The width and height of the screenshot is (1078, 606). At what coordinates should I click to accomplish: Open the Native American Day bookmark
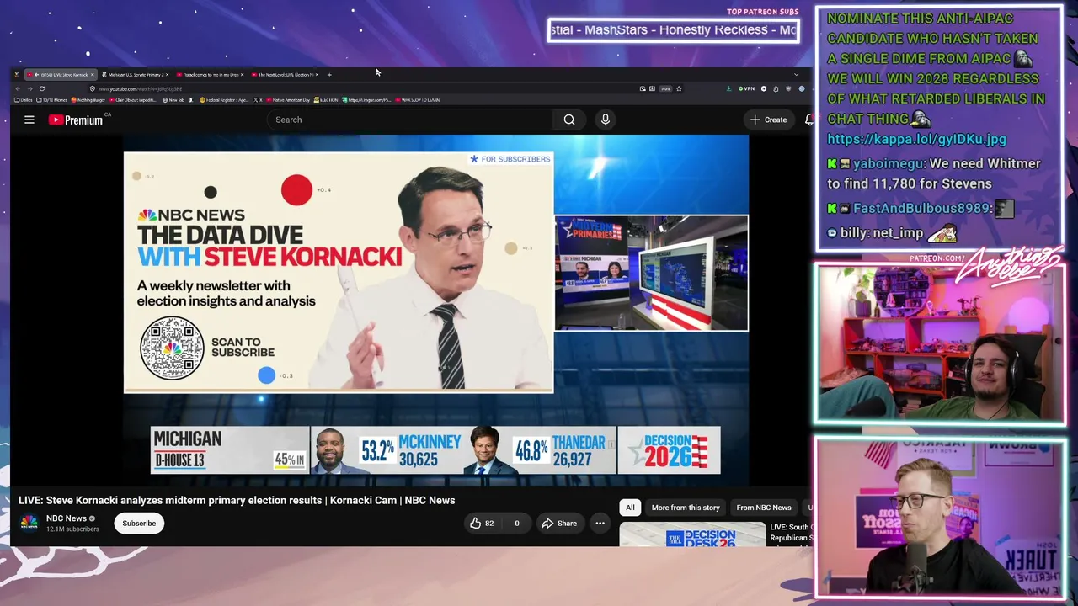pyautogui.click(x=288, y=100)
